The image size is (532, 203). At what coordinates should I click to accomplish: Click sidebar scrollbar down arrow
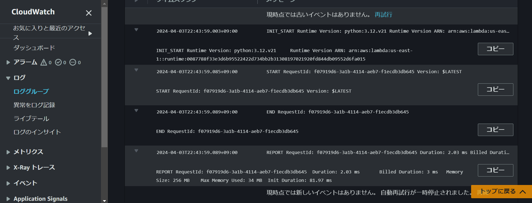tap(104, 200)
